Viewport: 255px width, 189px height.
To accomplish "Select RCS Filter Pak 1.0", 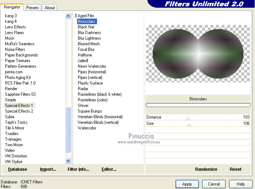I will 20,83.
